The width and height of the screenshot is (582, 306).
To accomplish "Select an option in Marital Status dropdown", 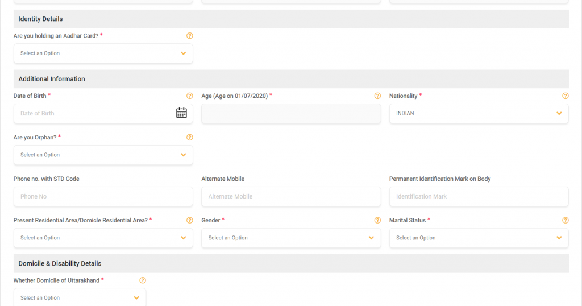I will pyautogui.click(x=479, y=238).
